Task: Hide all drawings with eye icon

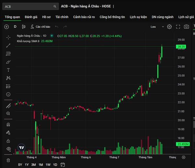Action: coord(8,149)
